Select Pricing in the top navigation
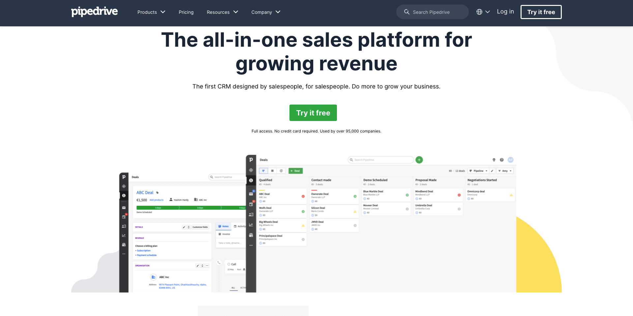This screenshot has height=316, width=633. coord(186,12)
